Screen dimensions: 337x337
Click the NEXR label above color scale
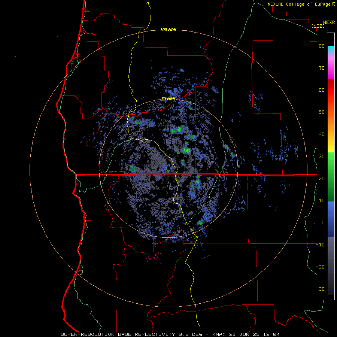[329, 22]
